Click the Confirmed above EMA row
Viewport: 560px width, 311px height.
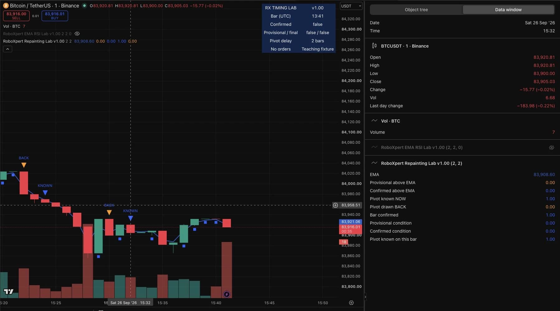point(462,191)
